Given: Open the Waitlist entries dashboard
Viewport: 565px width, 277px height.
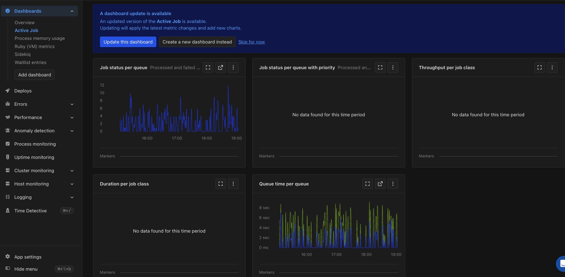Looking at the screenshot, I should coord(30,62).
